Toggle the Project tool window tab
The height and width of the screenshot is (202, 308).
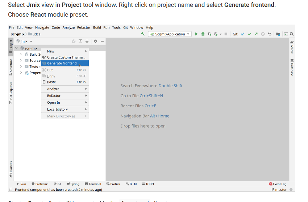pyautogui.click(x=11, y=47)
